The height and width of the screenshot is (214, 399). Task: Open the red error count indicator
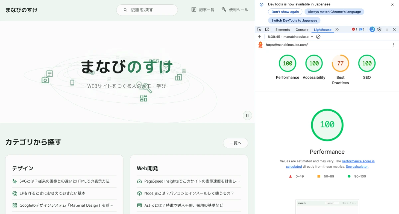coord(354,29)
